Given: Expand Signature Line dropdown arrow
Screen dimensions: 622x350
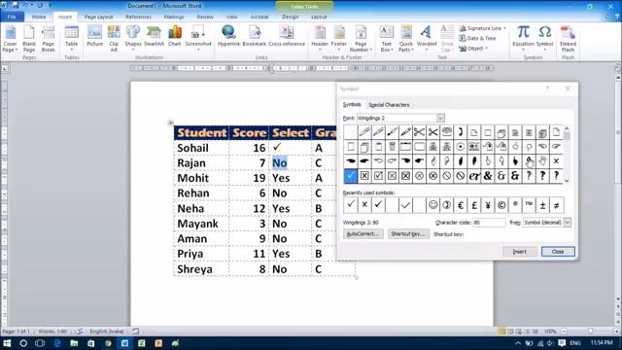Looking at the screenshot, I should click(504, 28).
